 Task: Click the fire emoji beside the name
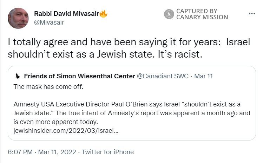(103, 14)
